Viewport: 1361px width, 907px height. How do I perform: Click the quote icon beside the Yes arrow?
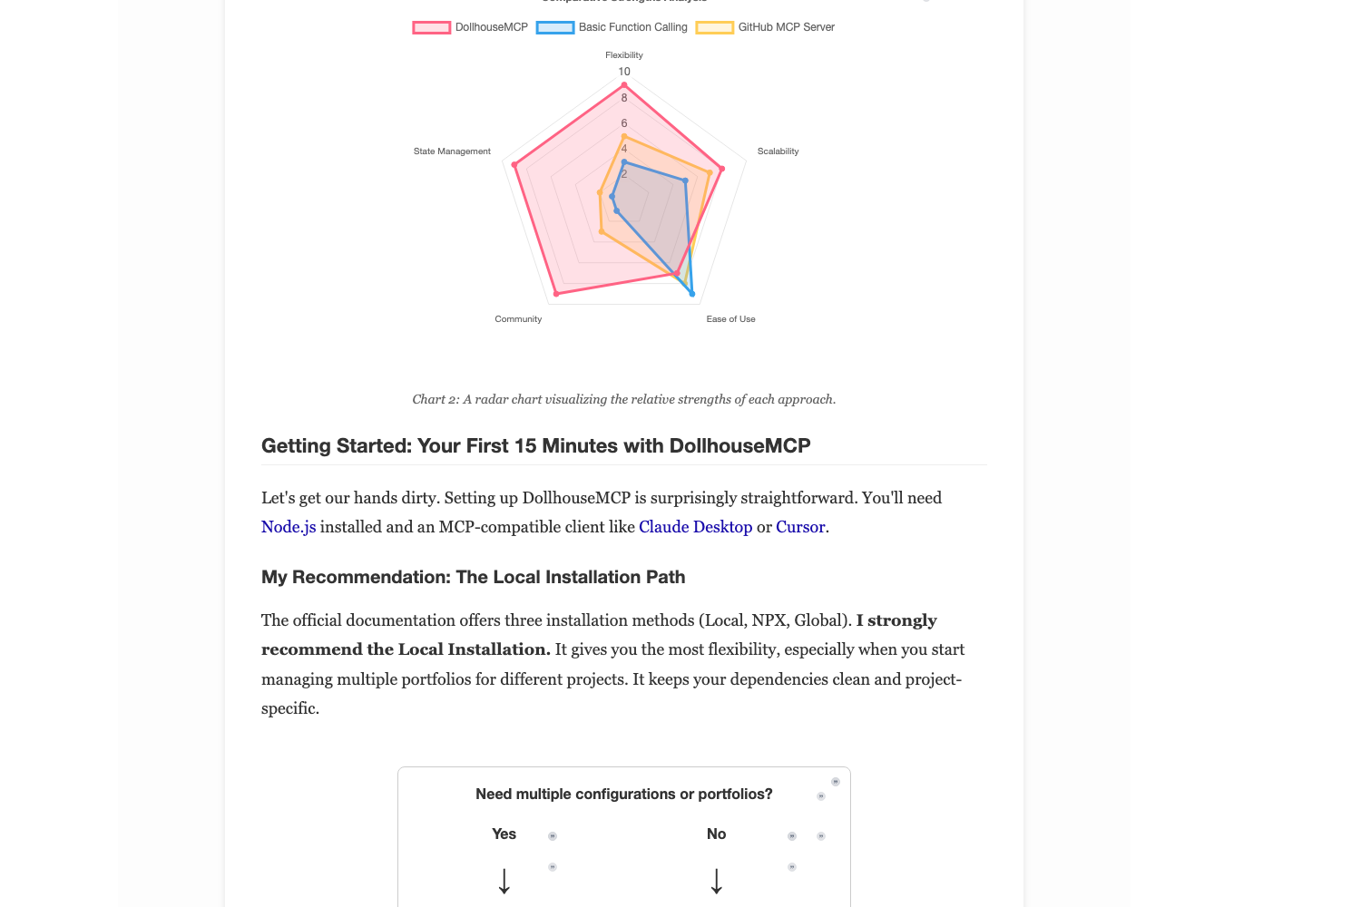click(x=553, y=867)
